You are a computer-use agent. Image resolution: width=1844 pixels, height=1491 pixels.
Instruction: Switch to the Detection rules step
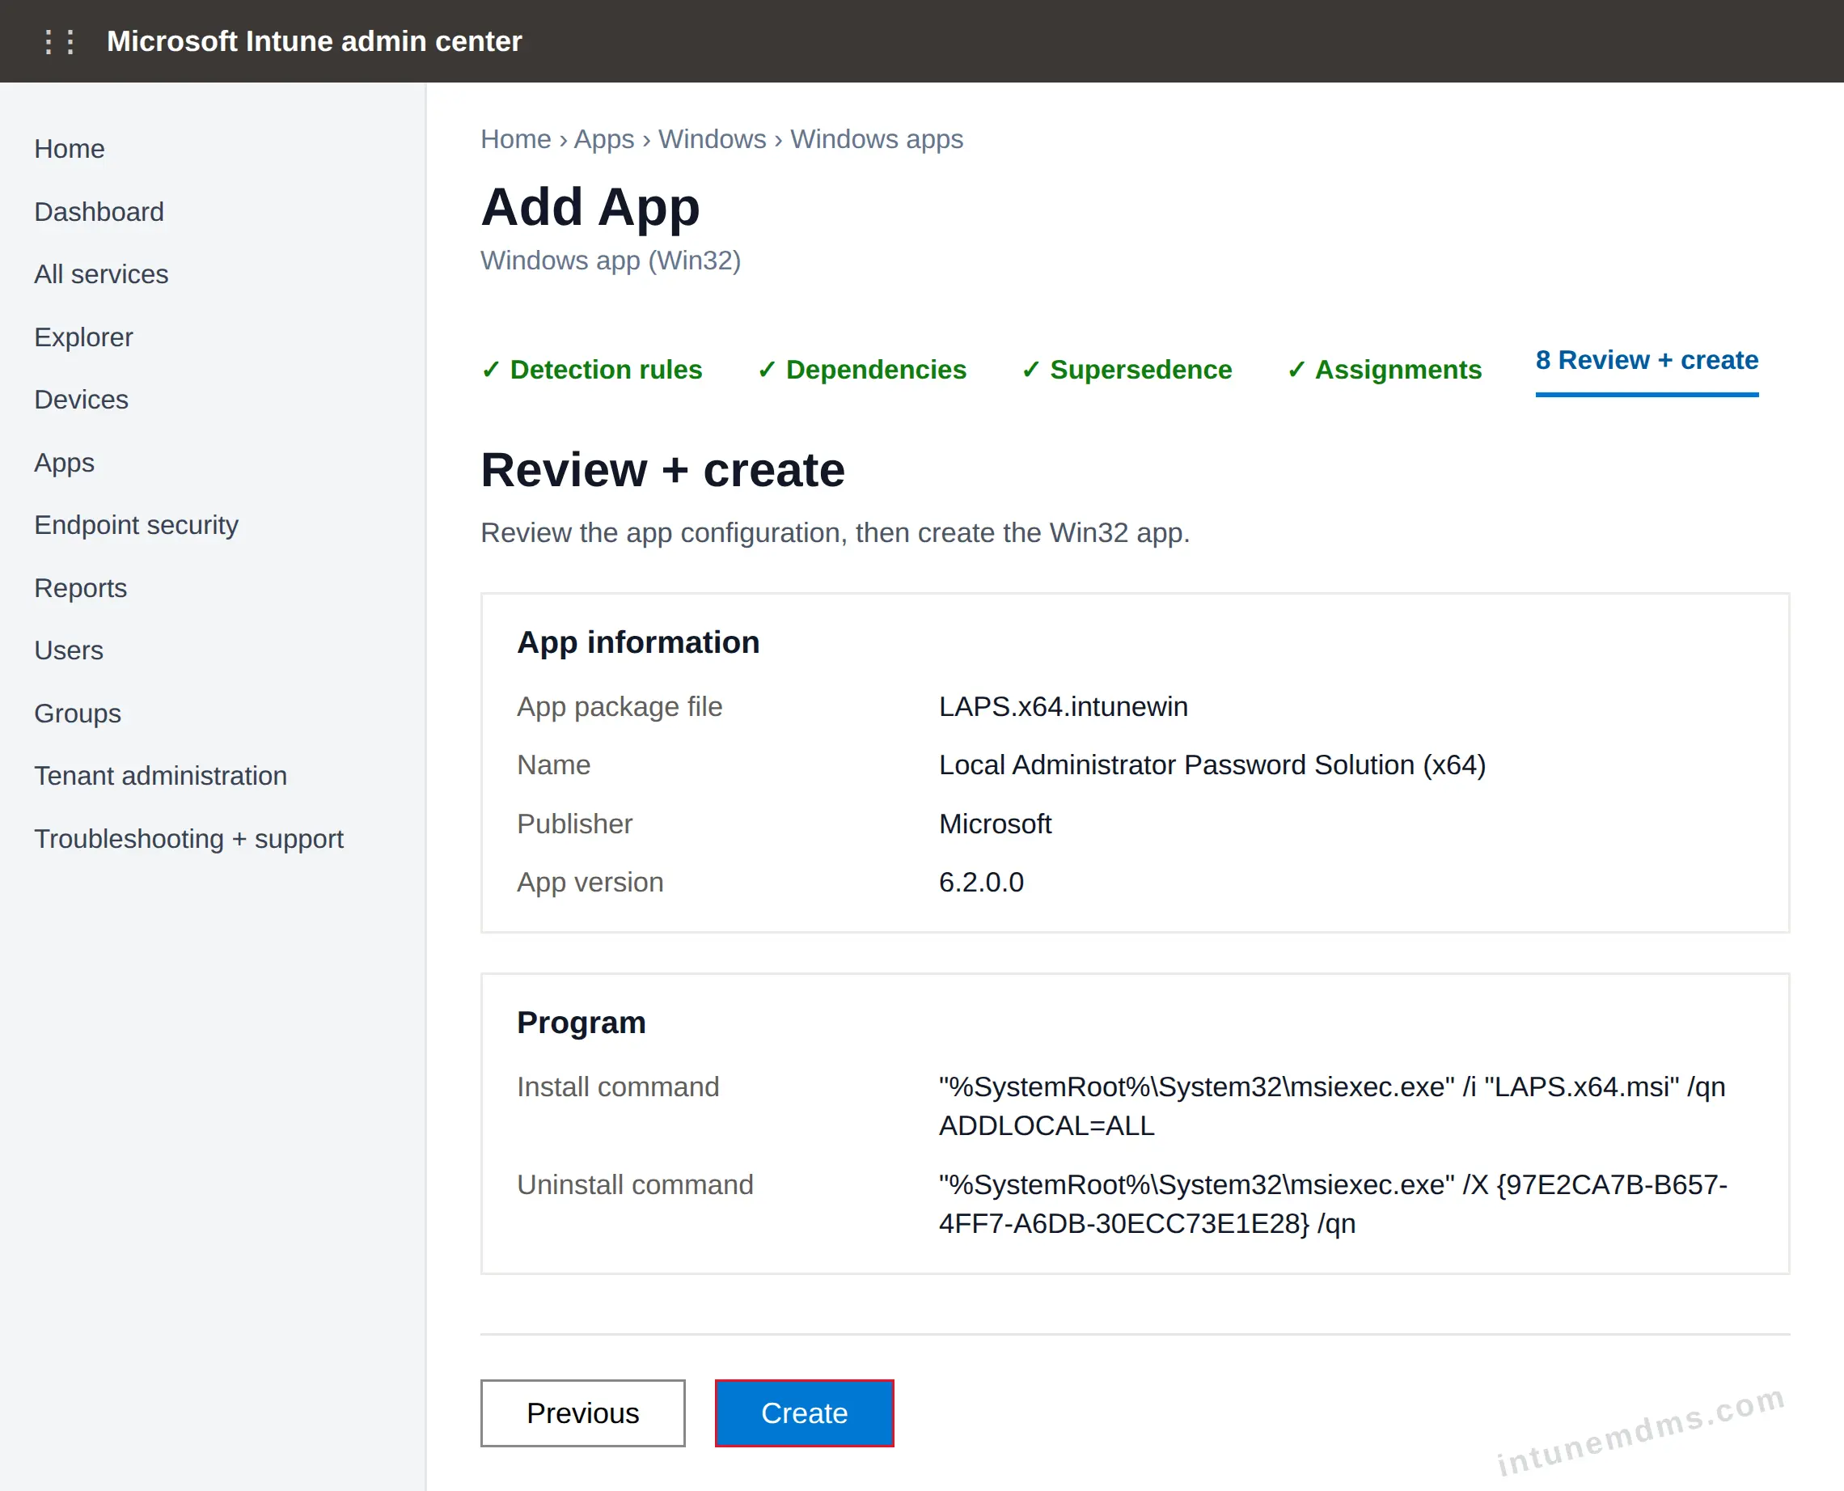(x=591, y=370)
